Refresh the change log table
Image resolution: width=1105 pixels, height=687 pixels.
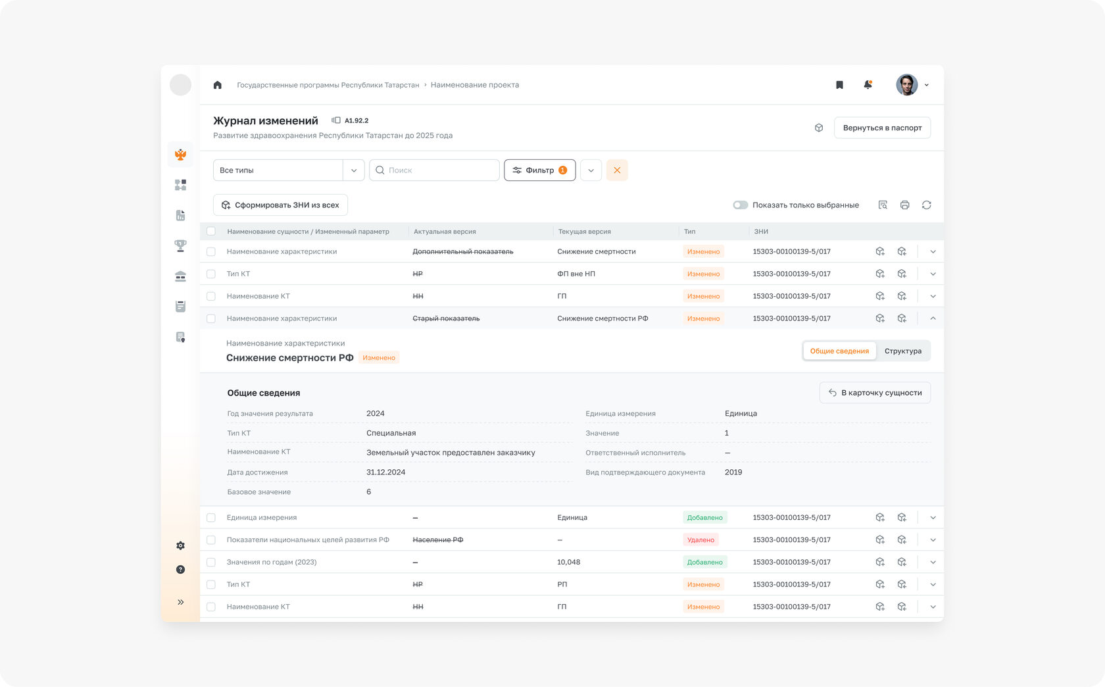(926, 205)
